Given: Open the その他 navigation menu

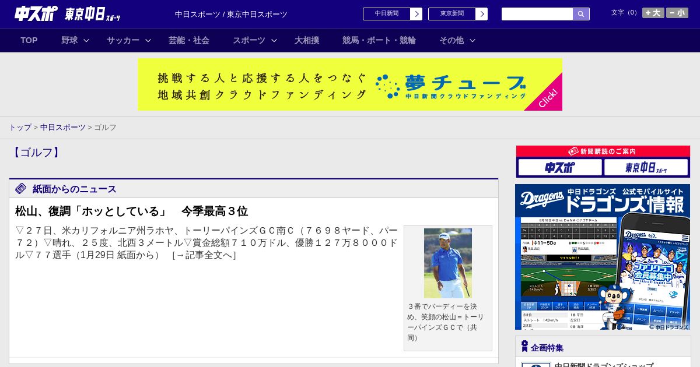Looking at the screenshot, I should (452, 40).
